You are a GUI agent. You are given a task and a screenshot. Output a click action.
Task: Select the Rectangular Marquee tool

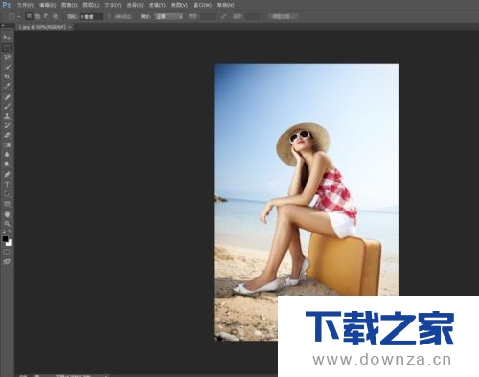click(x=7, y=48)
